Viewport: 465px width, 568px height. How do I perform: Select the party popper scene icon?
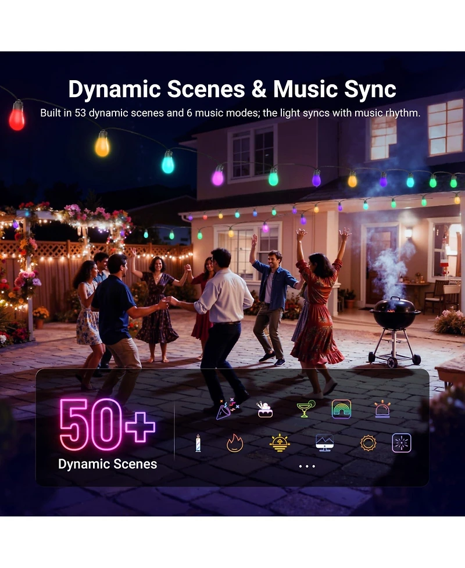pos(227,409)
